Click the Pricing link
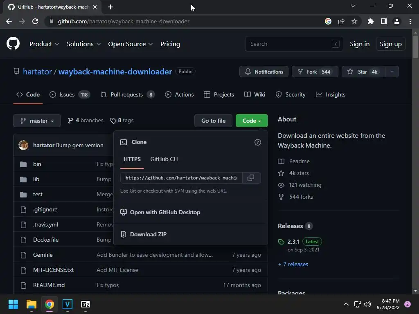 (x=170, y=44)
